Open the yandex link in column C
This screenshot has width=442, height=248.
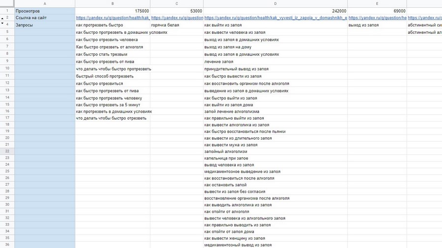coord(177,18)
